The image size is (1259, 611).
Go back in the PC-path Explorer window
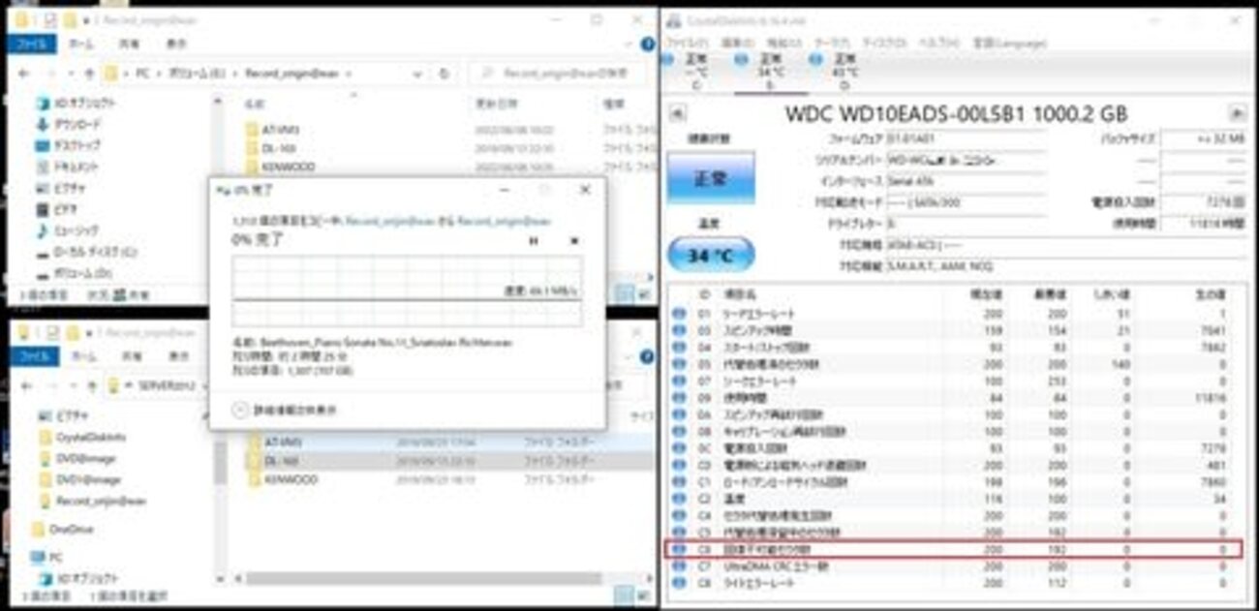[x=22, y=74]
